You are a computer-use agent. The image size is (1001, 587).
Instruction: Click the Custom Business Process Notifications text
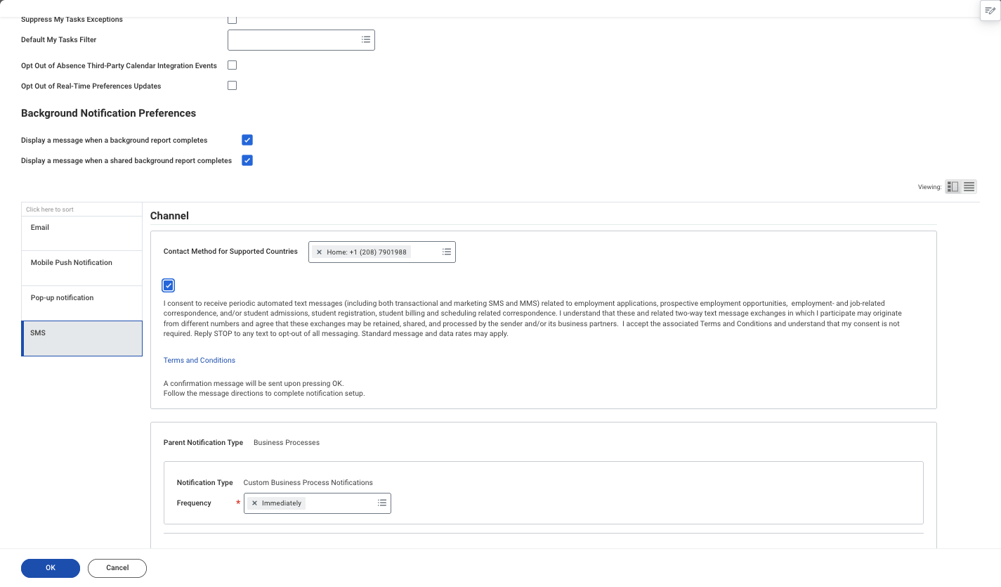(308, 482)
